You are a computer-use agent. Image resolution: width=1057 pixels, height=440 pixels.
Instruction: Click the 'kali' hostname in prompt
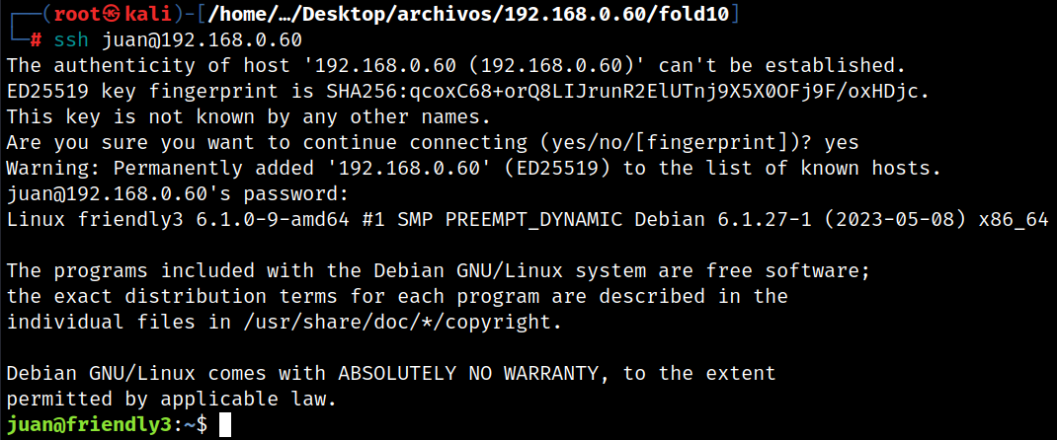148,14
